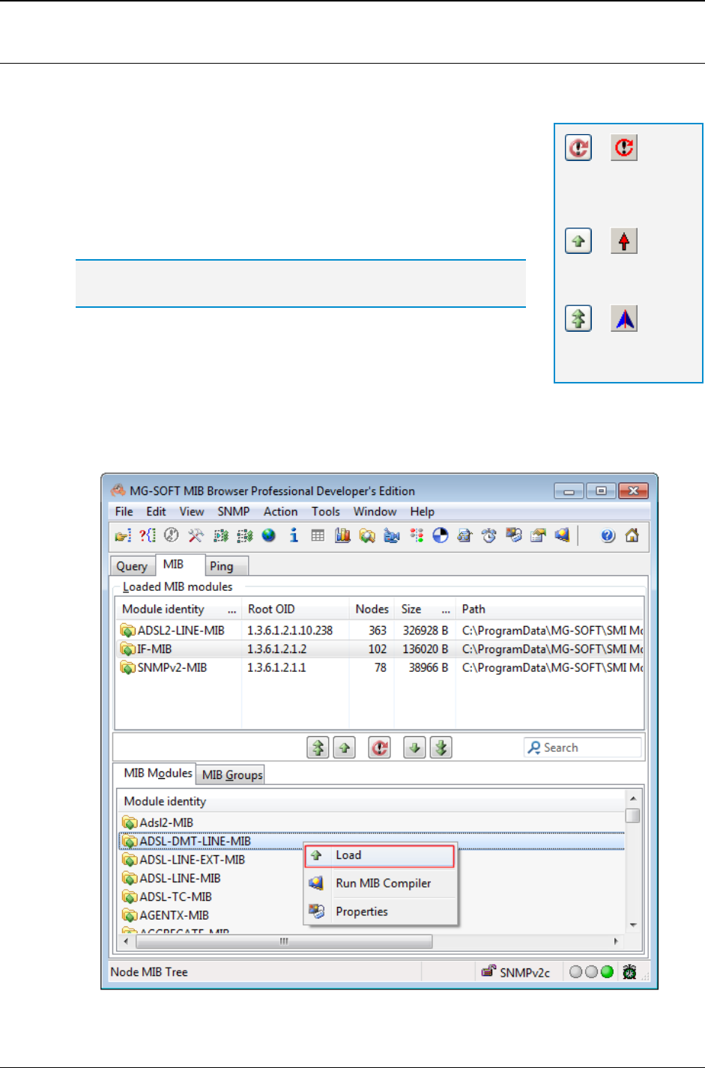Click the bar chart toolbar icon
The height and width of the screenshot is (1068, 705).
342,535
